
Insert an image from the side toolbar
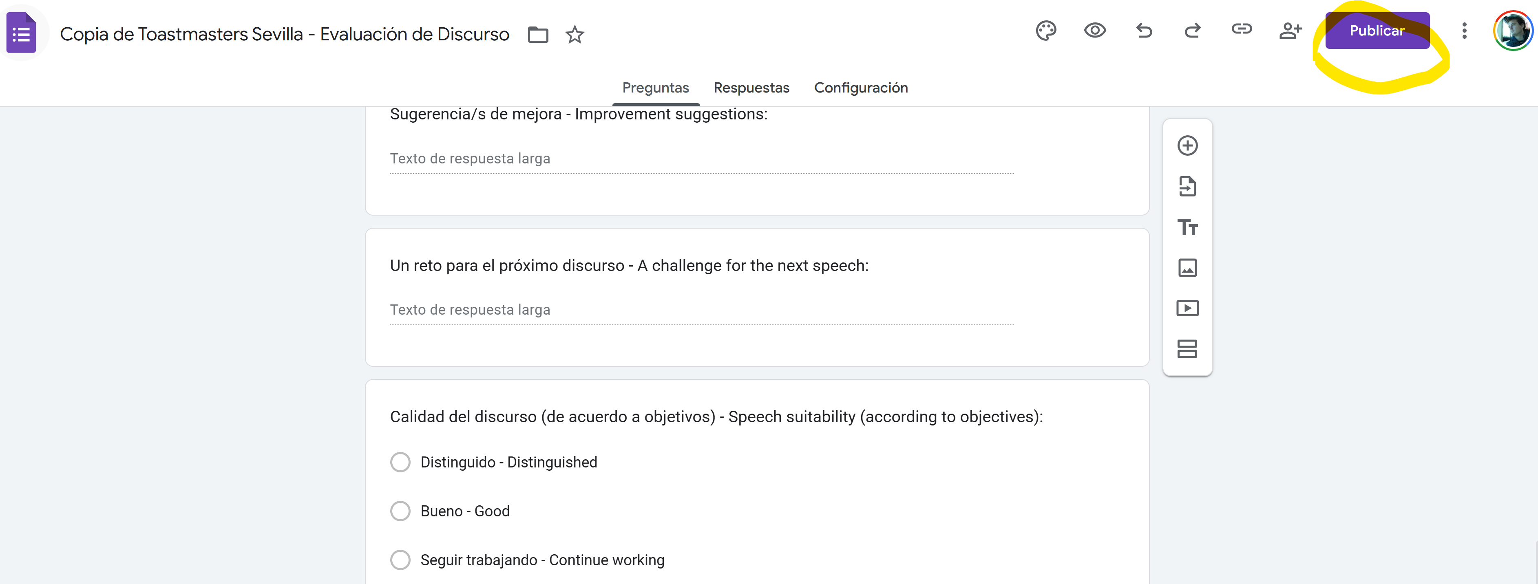pyautogui.click(x=1187, y=268)
